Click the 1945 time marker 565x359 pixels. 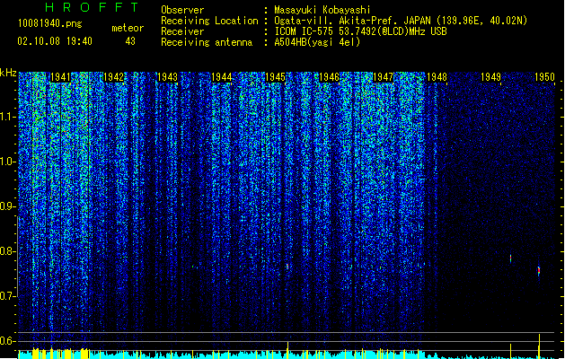coord(275,77)
